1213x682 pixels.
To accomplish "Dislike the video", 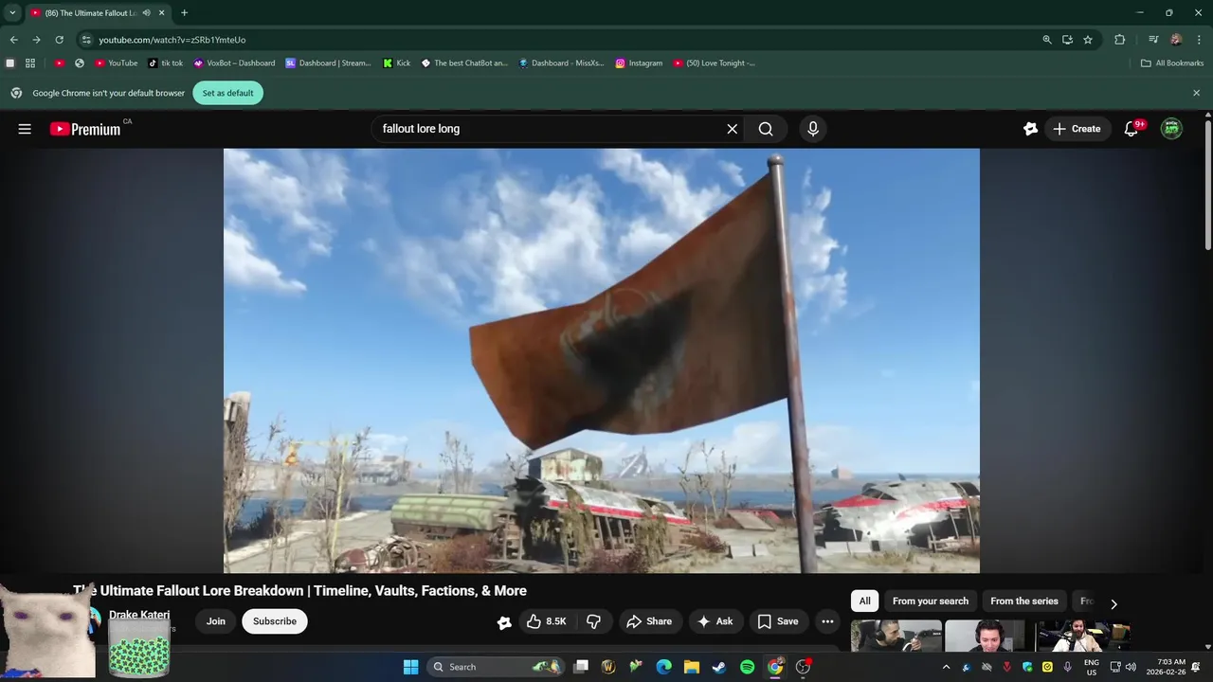I will click(x=594, y=621).
